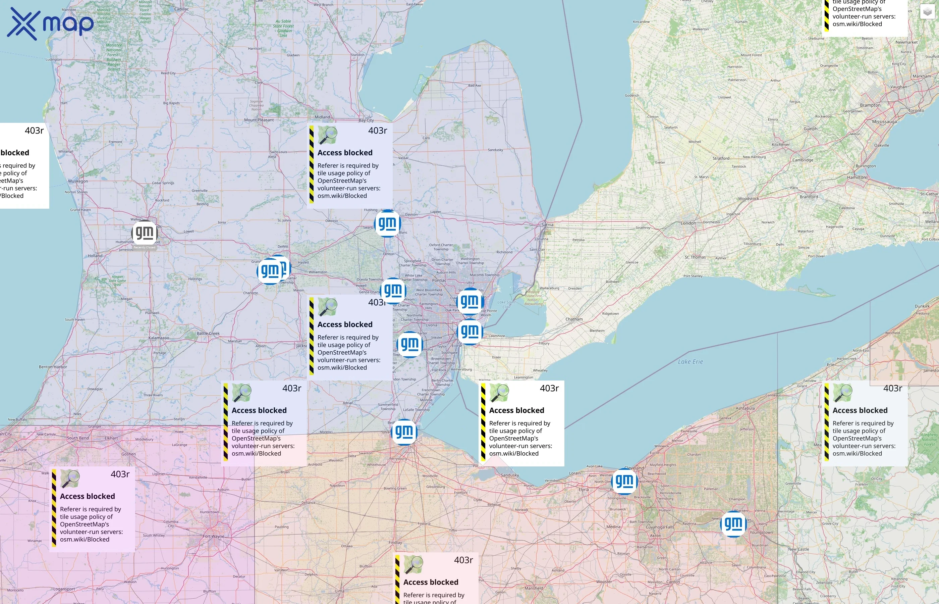Click the X map logo
The height and width of the screenshot is (604, 939).
click(50, 24)
